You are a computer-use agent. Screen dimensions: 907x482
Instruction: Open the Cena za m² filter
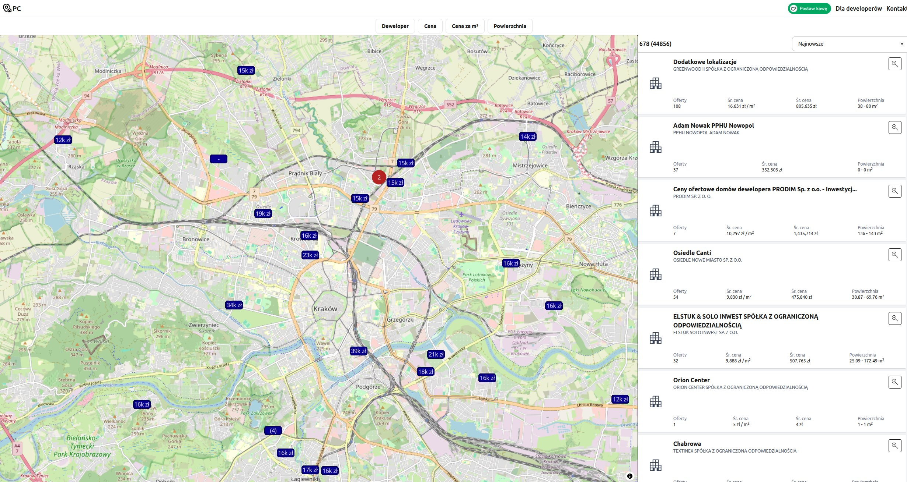click(x=465, y=26)
